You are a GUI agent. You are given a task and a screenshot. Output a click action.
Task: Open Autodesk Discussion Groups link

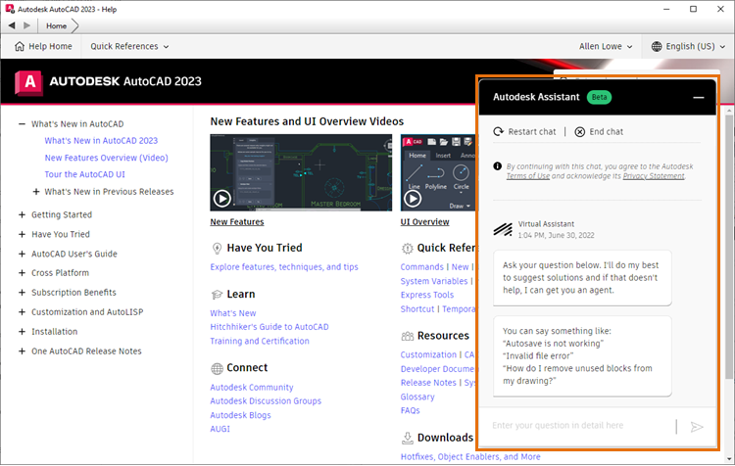pos(266,401)
